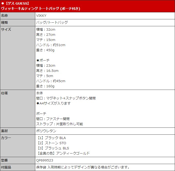Click the 本体 heading in spec cell
Image resolution: width=175 pixels, height=171 pixels.
(40, 93)
